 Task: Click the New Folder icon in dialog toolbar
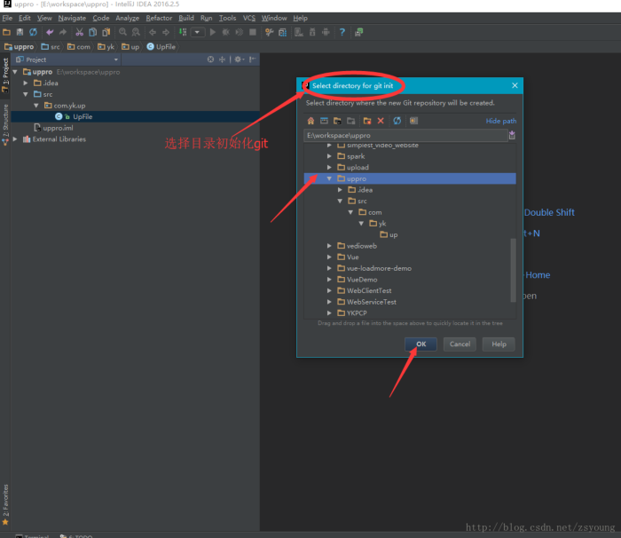[x=366, y=121]
